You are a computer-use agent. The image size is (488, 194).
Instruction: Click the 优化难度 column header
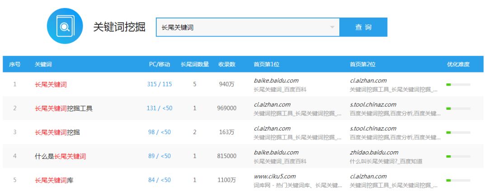[x=458, y=64]
